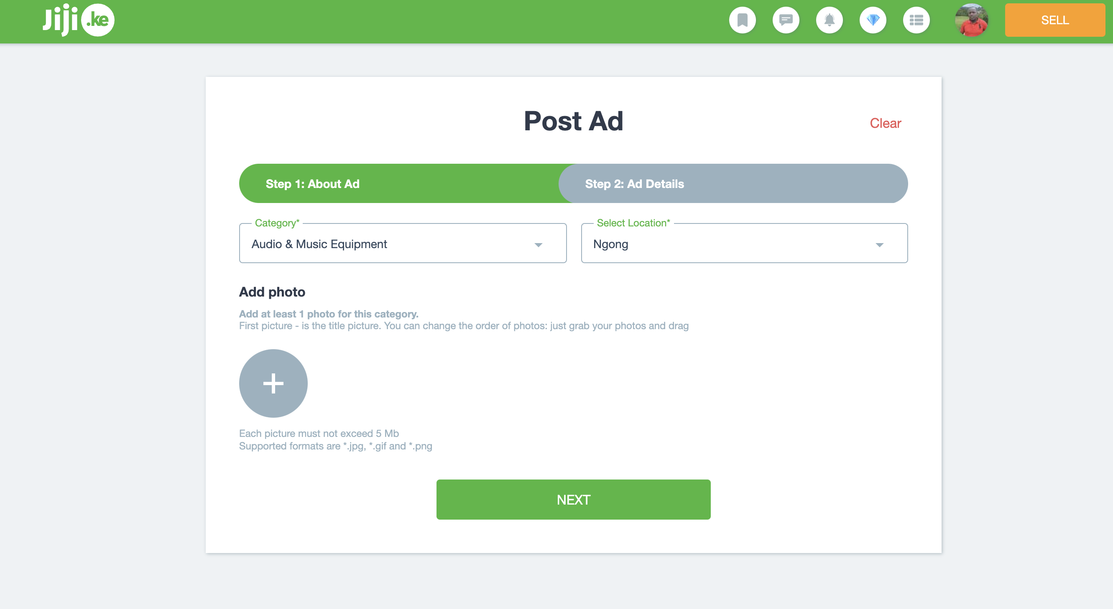Screen dimensions: 1113x609
Task: Open the Jiji.ke home logo
Action: point(78,20)
